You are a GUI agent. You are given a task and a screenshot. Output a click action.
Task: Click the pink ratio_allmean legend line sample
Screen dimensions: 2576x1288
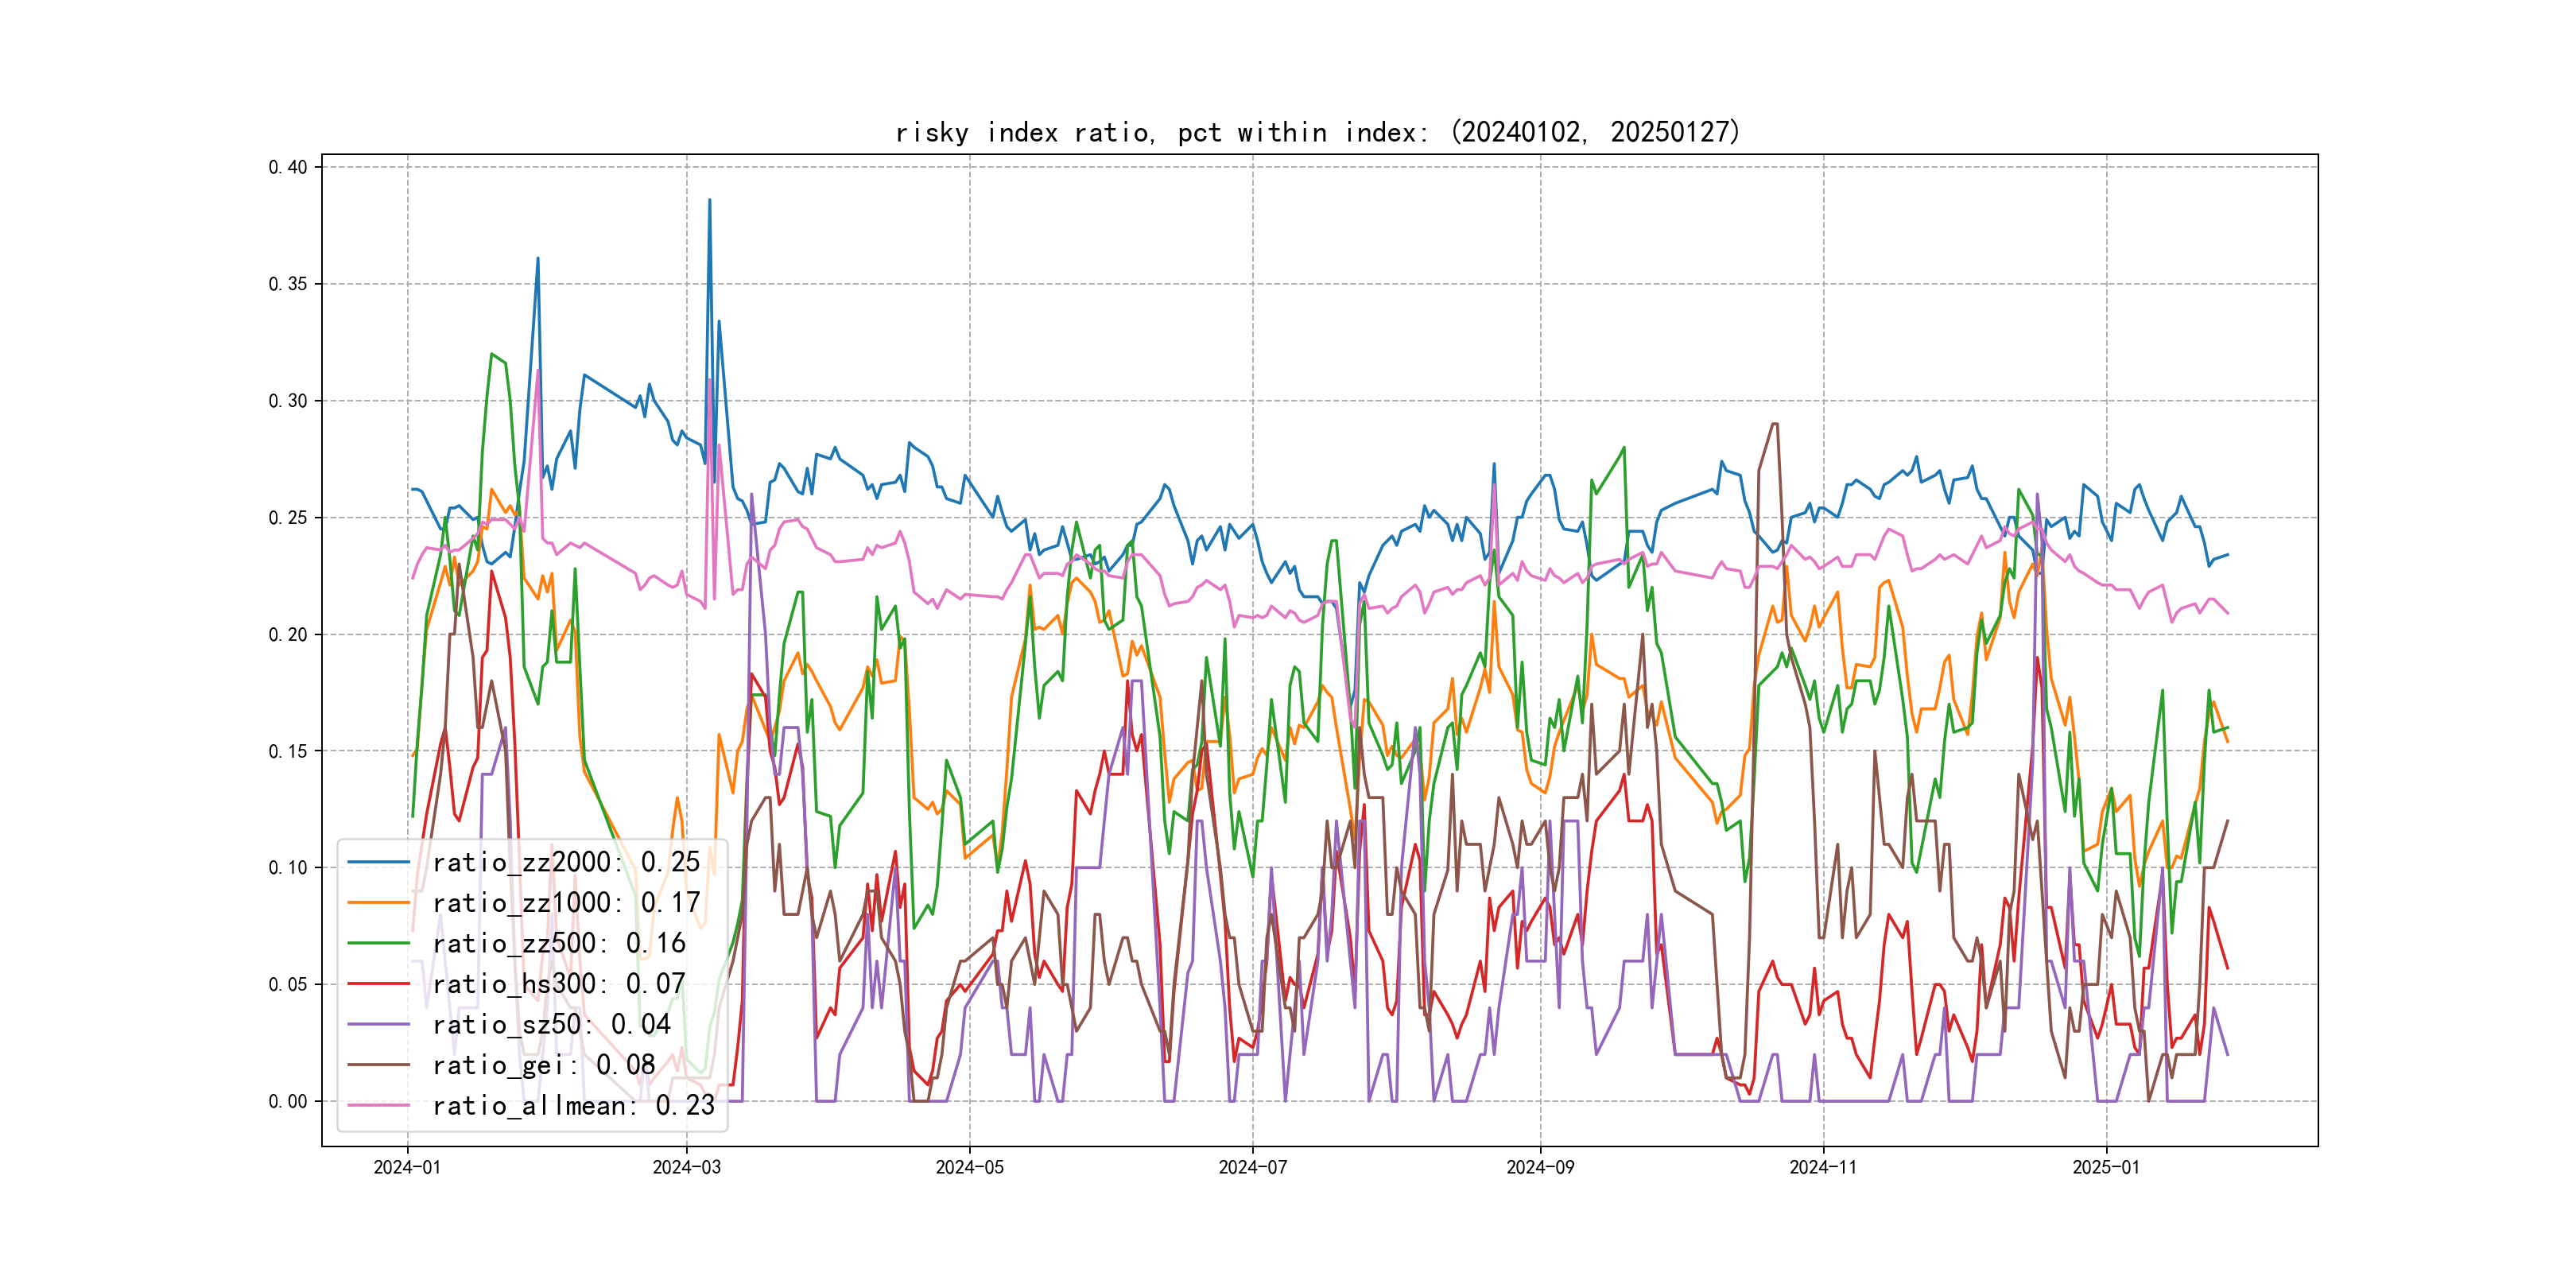[x=378, y=1105]
